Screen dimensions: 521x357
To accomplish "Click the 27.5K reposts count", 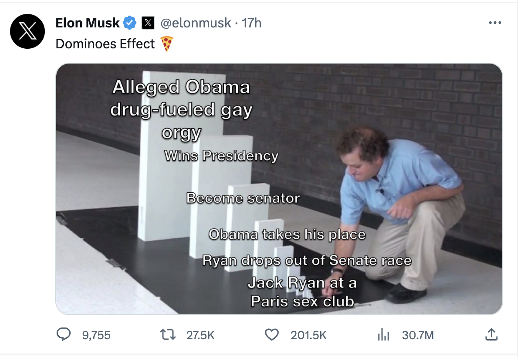I will 200,335.
